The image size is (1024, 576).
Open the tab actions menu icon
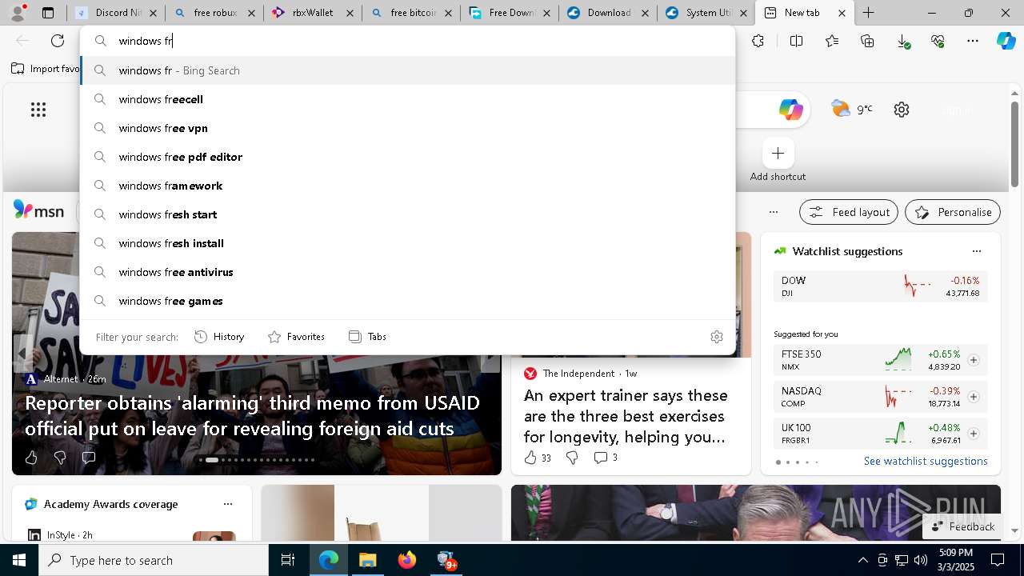48,13
